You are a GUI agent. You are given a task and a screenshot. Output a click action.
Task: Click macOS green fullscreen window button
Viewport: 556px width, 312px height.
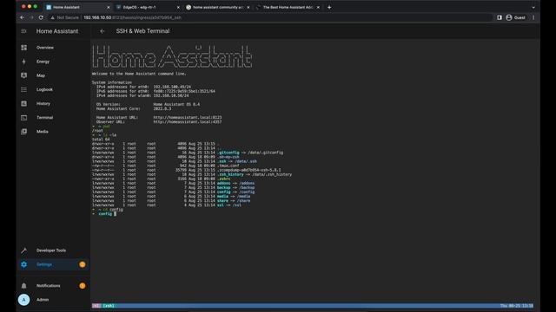[x=35, y=7]
